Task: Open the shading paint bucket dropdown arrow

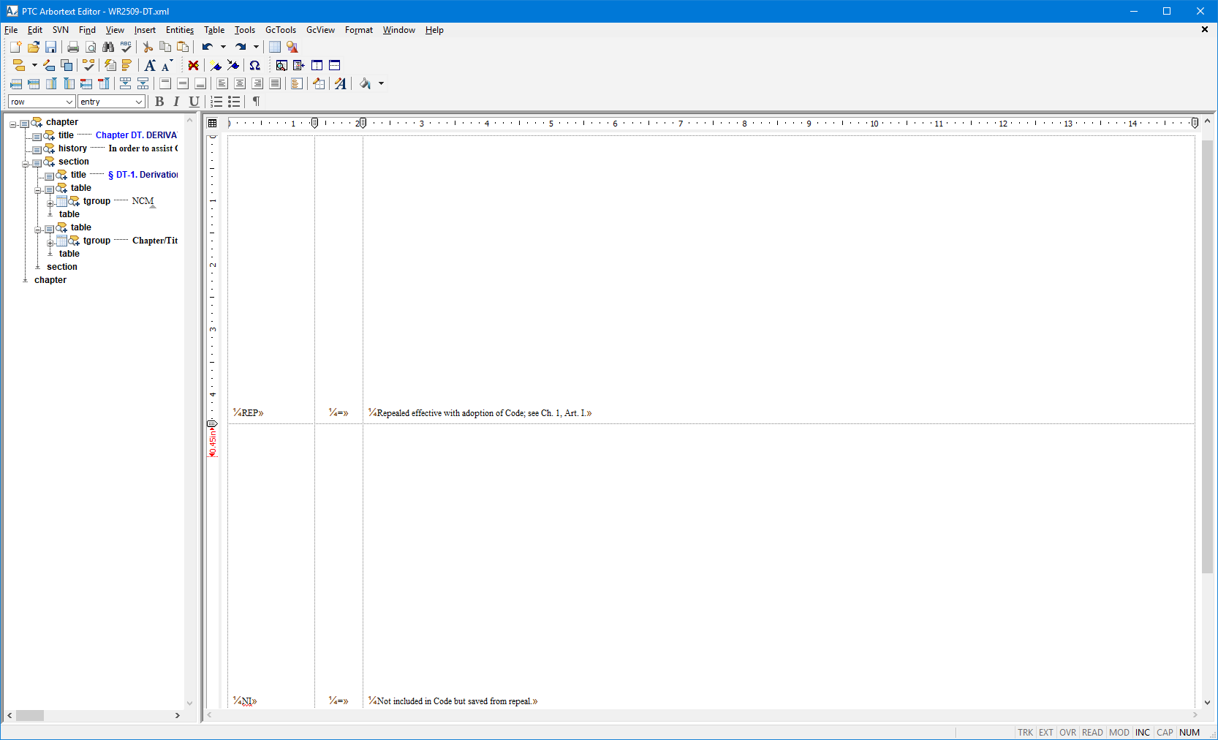Action: click(x=381, y=83)
